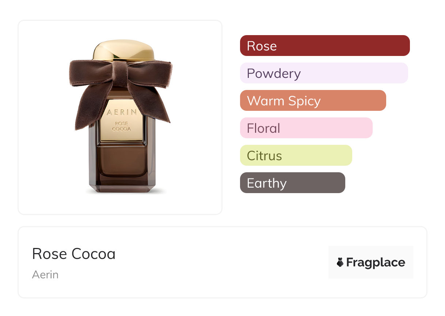Choose the Floral accord bar
The width and height of the screenshot is (445, 316).
306,128
